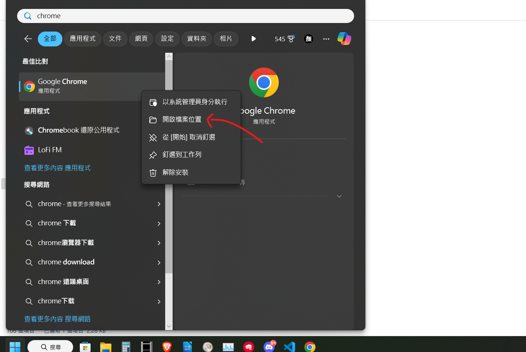Open the Copilot icon in search header
The width and height of the screenshot is (526, 352).
coord(344,39)
